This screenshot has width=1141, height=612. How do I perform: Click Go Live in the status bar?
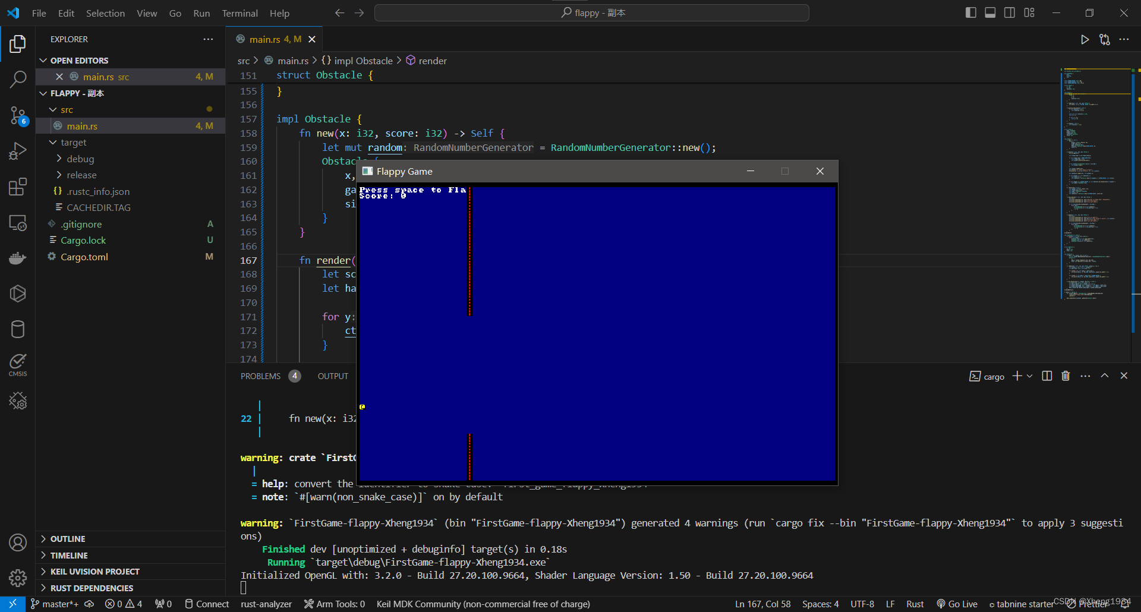(x=957, y=604)
